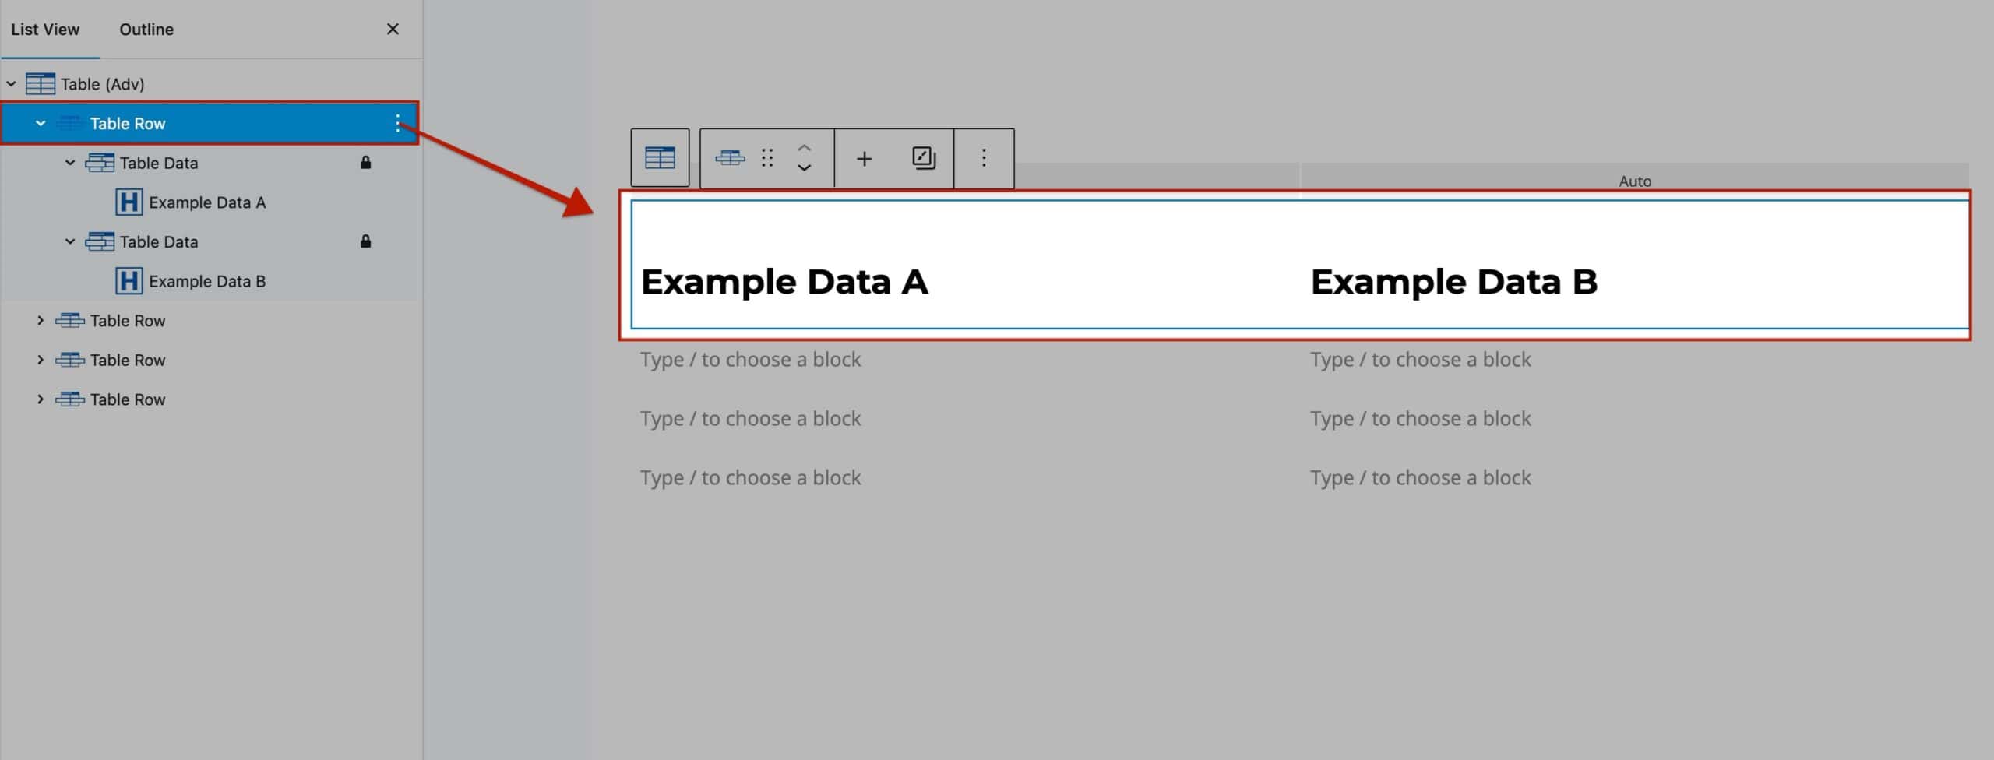1994x760 pixels.
Task: Select the Table (Adv) parent icon in block toolbar
Action: [x=660, y=157]
